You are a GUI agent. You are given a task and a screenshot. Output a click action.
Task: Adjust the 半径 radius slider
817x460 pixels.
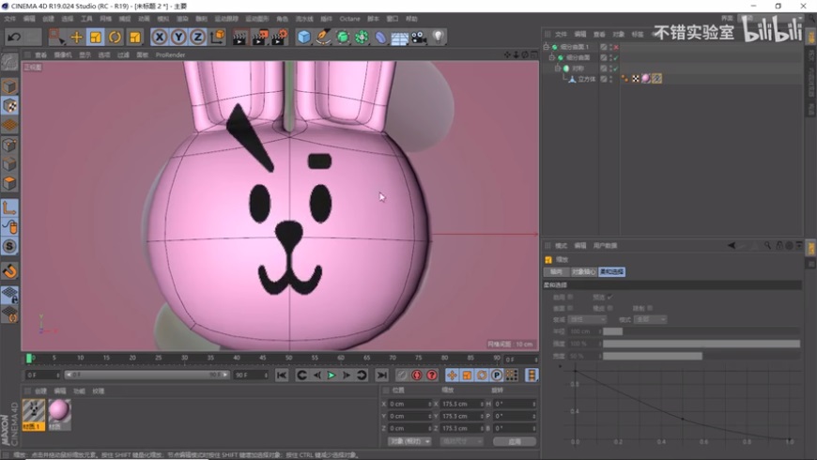click(x=701, y=331)
